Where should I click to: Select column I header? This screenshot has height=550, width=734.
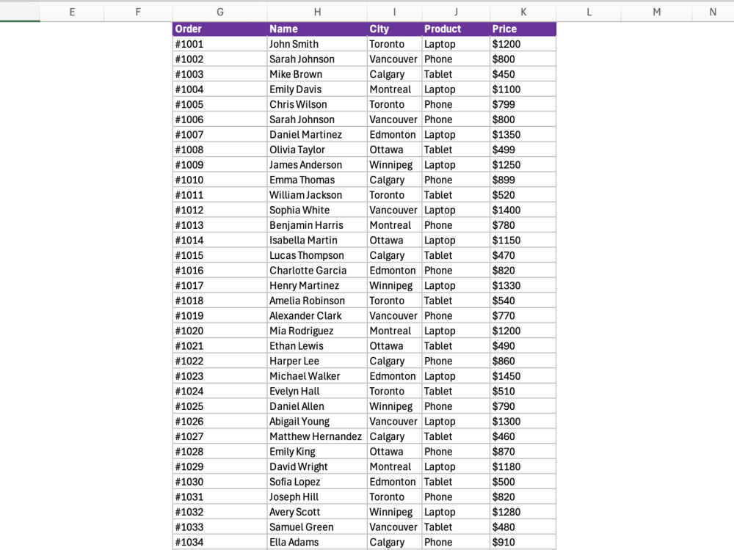(x=395, y=12)
